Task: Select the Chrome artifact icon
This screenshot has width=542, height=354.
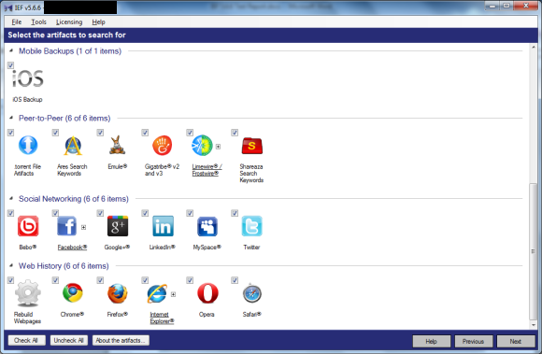Action: coord(73,293)
